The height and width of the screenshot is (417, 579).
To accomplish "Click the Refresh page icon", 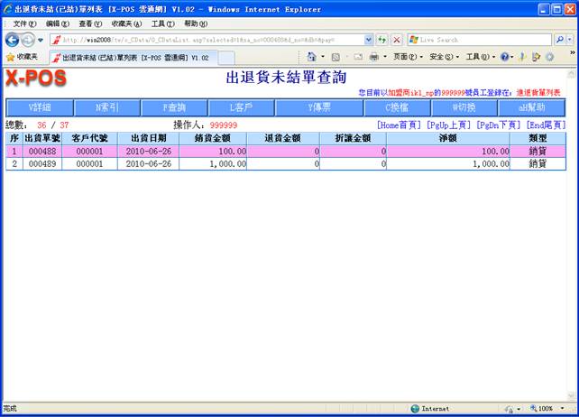I will click(382, 40).
